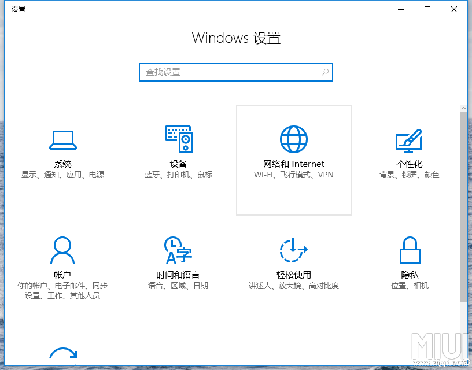Click the 蓝牙、打印机、鼠标 description under 设备

tap(178, 175)
